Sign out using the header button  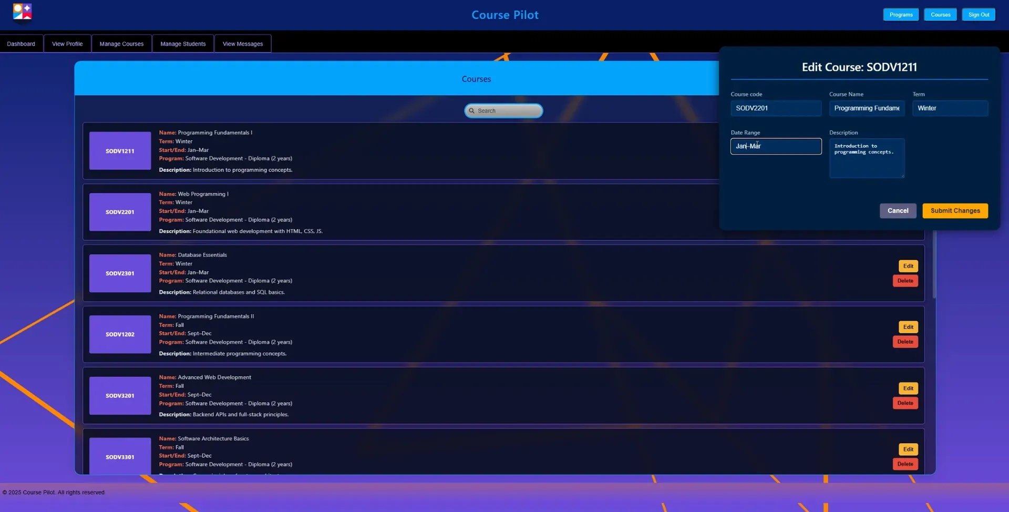tap(979, 15)
